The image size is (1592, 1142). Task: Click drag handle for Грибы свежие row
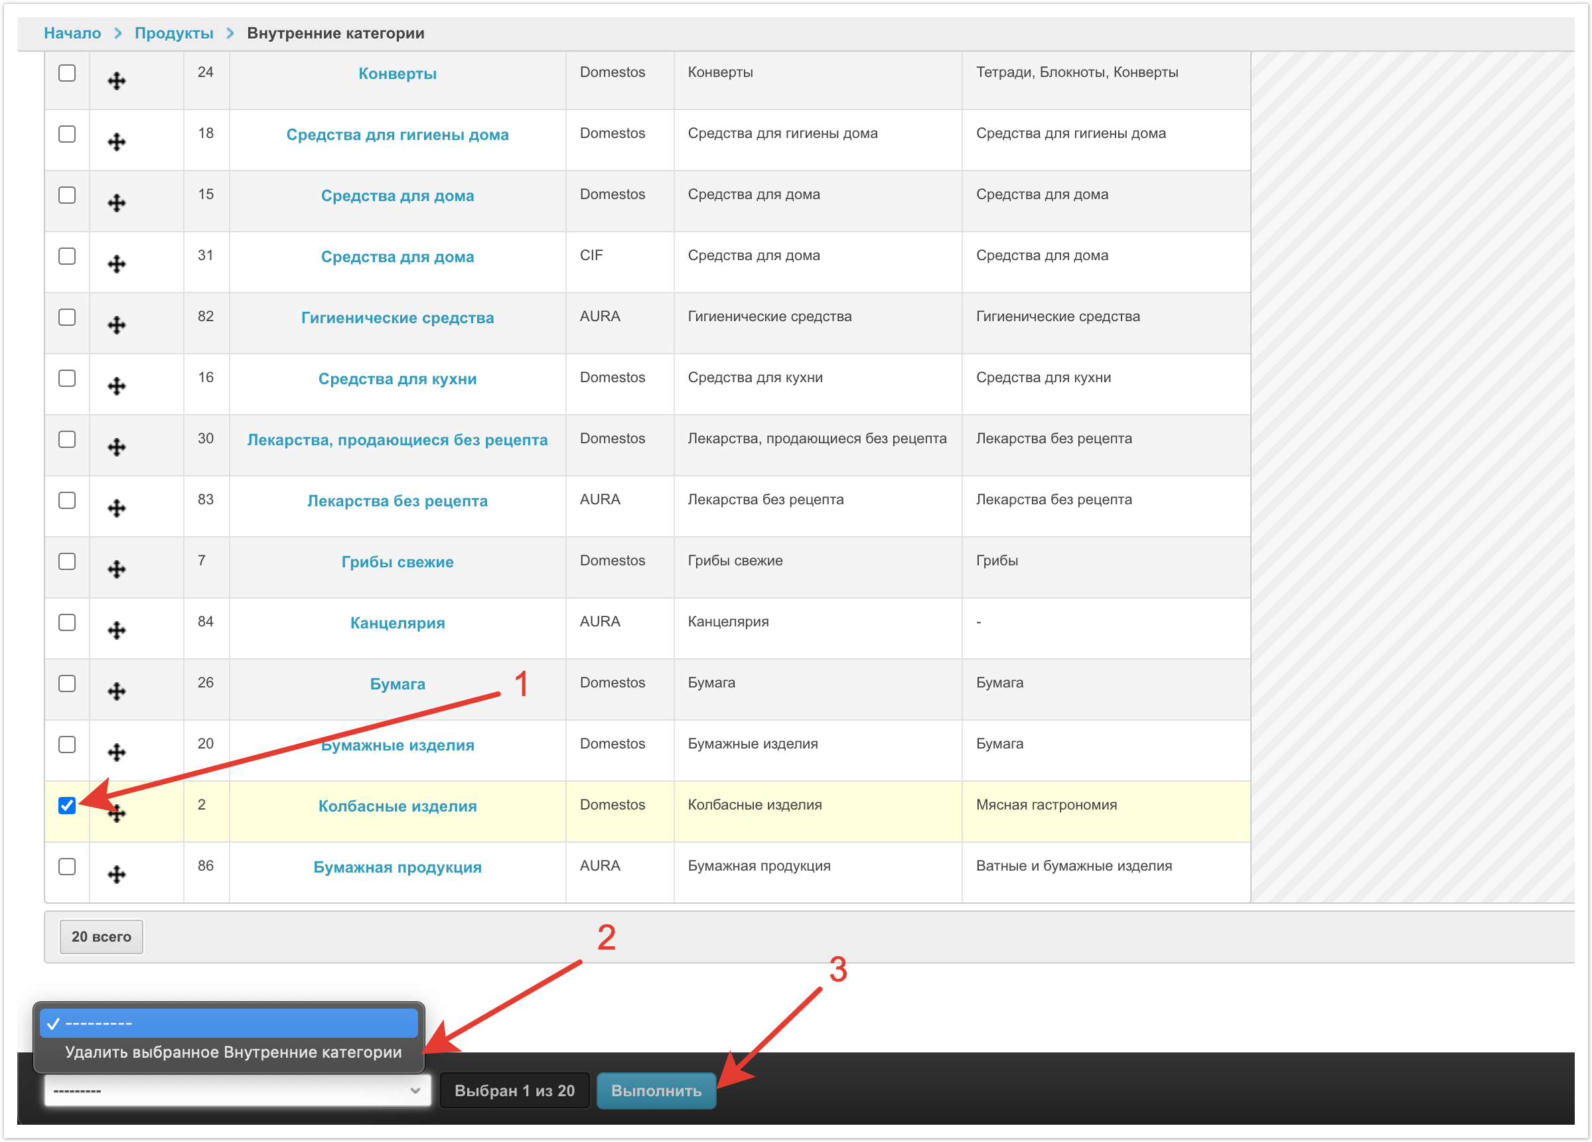(x=117, y=569)
